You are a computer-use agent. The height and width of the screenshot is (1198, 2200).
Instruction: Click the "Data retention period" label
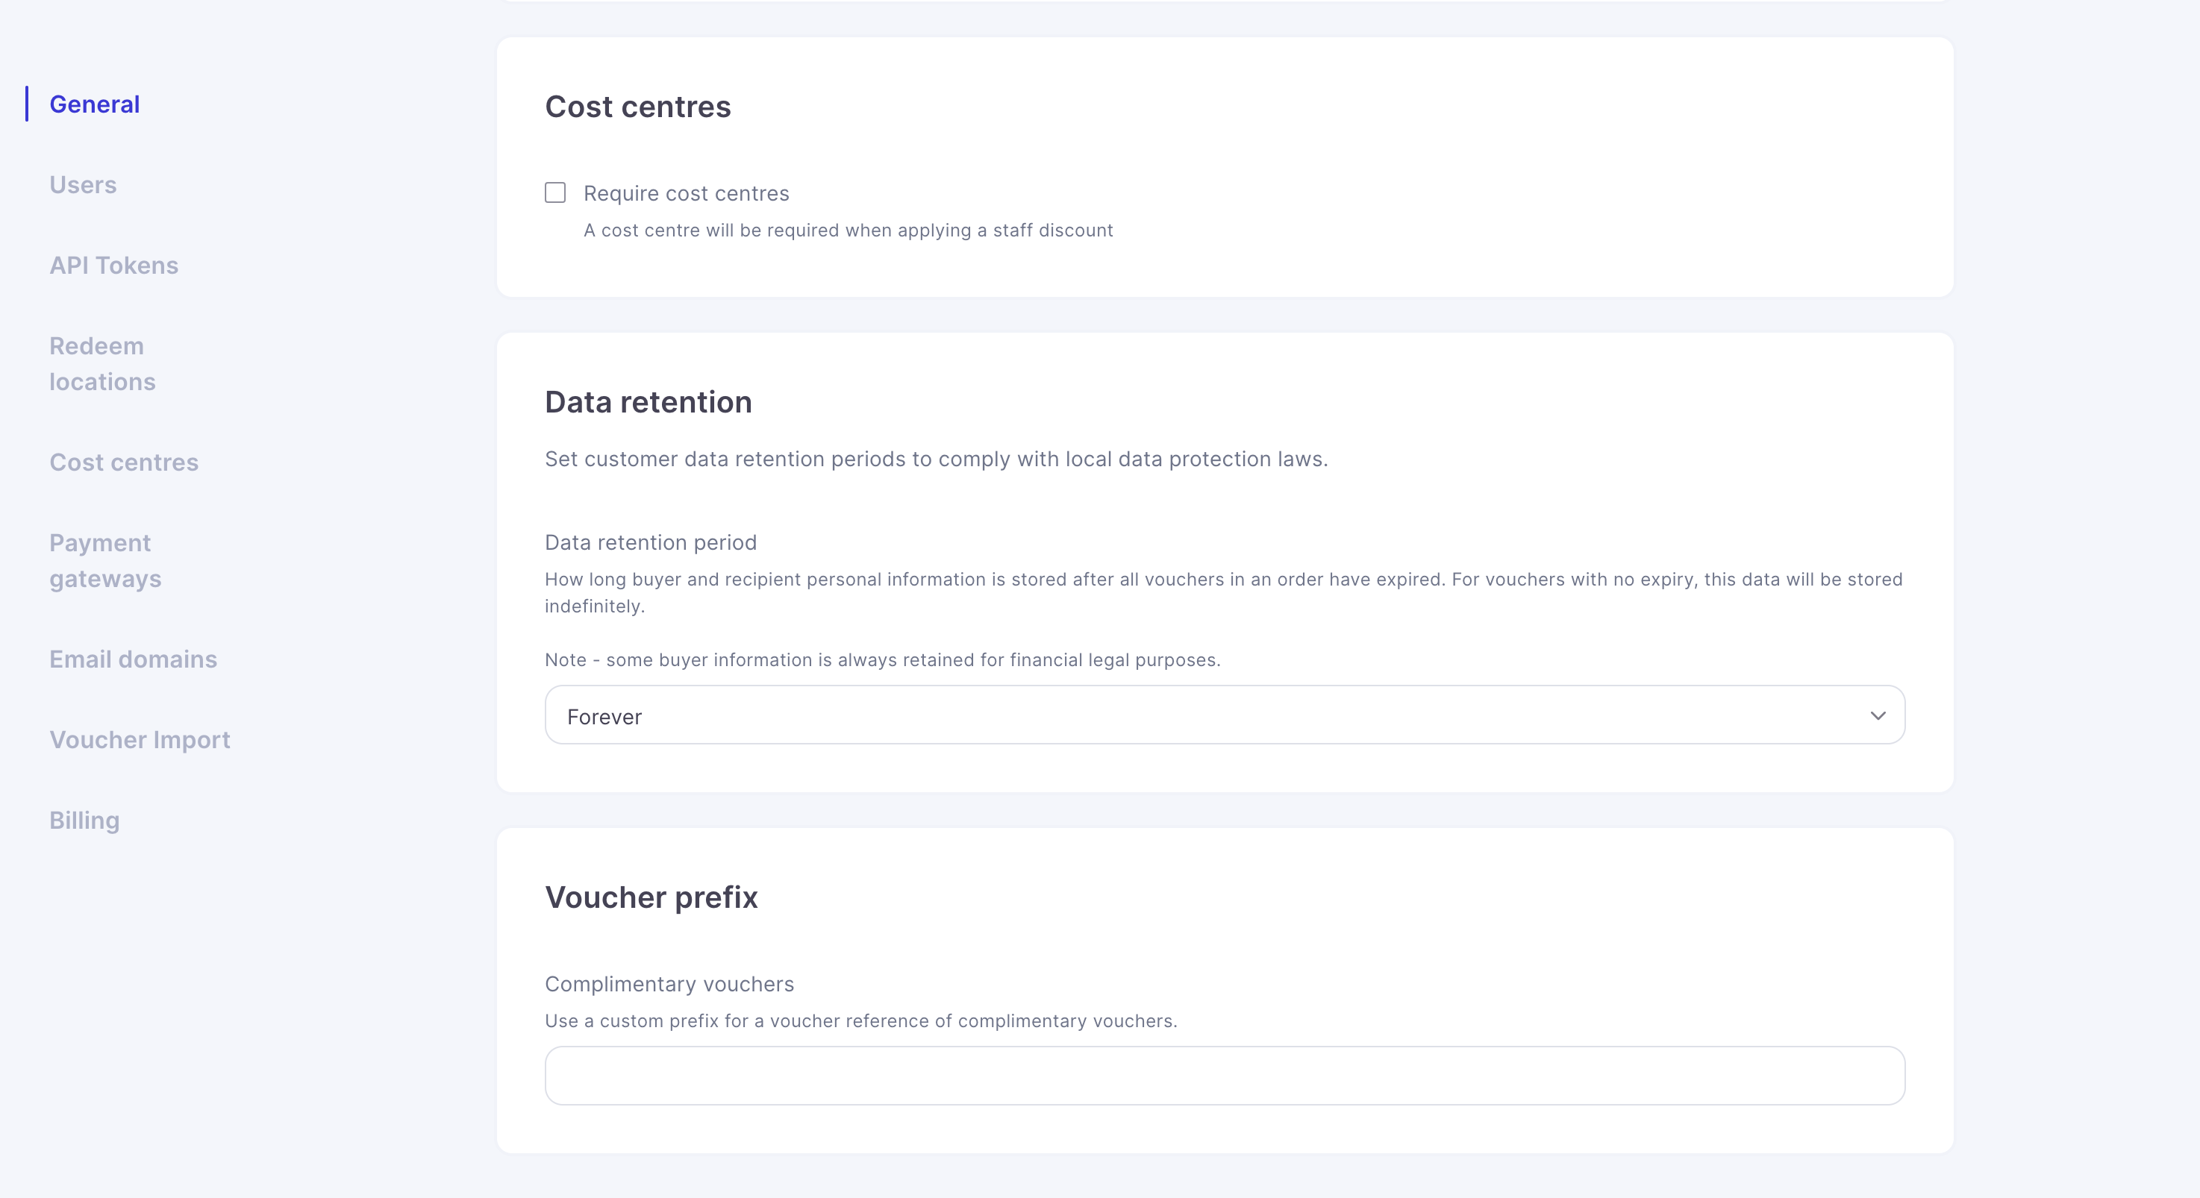650,543
